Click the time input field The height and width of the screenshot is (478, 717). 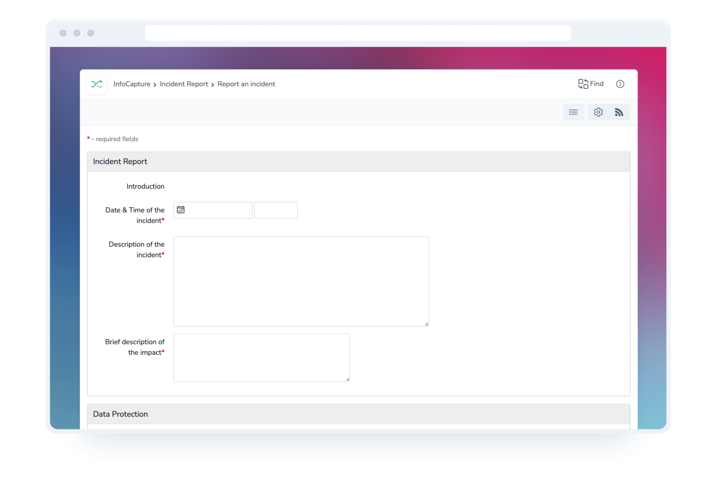(x=275, y=210)
